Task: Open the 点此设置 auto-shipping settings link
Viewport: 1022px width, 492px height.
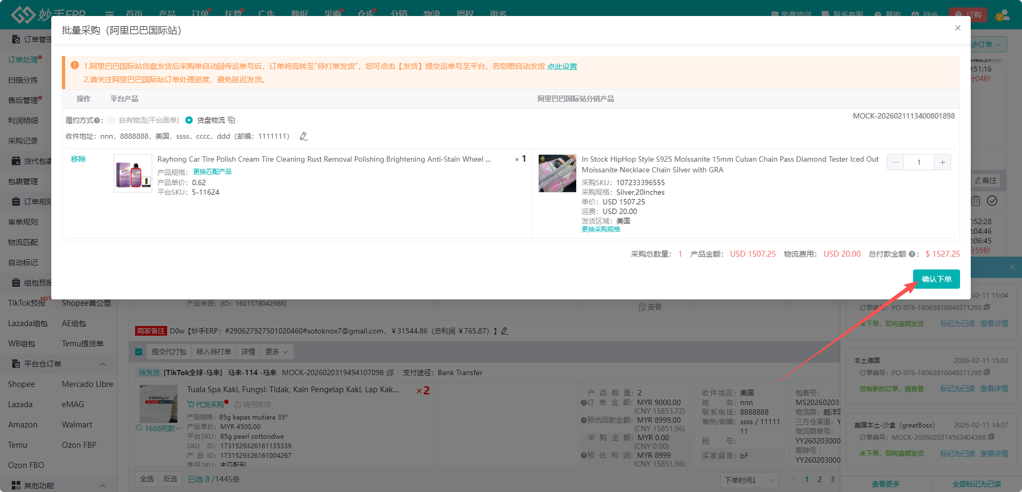Action: coord(562,67)
